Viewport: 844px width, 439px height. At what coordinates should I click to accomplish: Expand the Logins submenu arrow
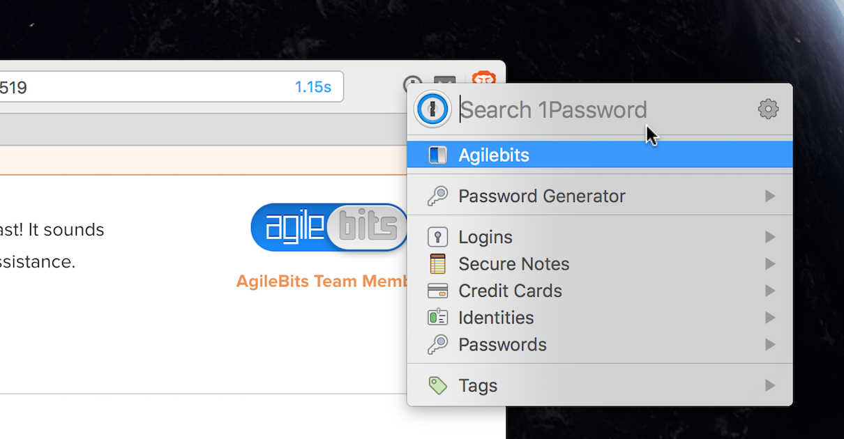770,237
